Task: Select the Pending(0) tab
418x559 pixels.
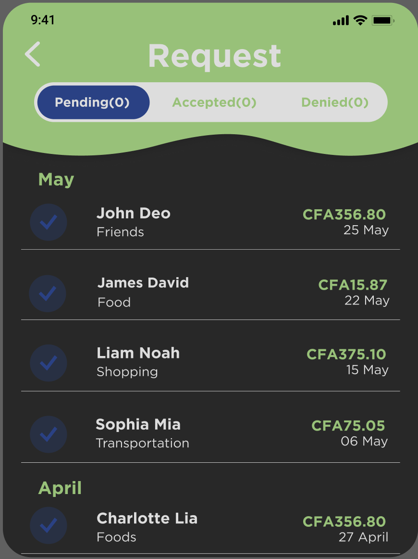Action: [x=93, y=102]
